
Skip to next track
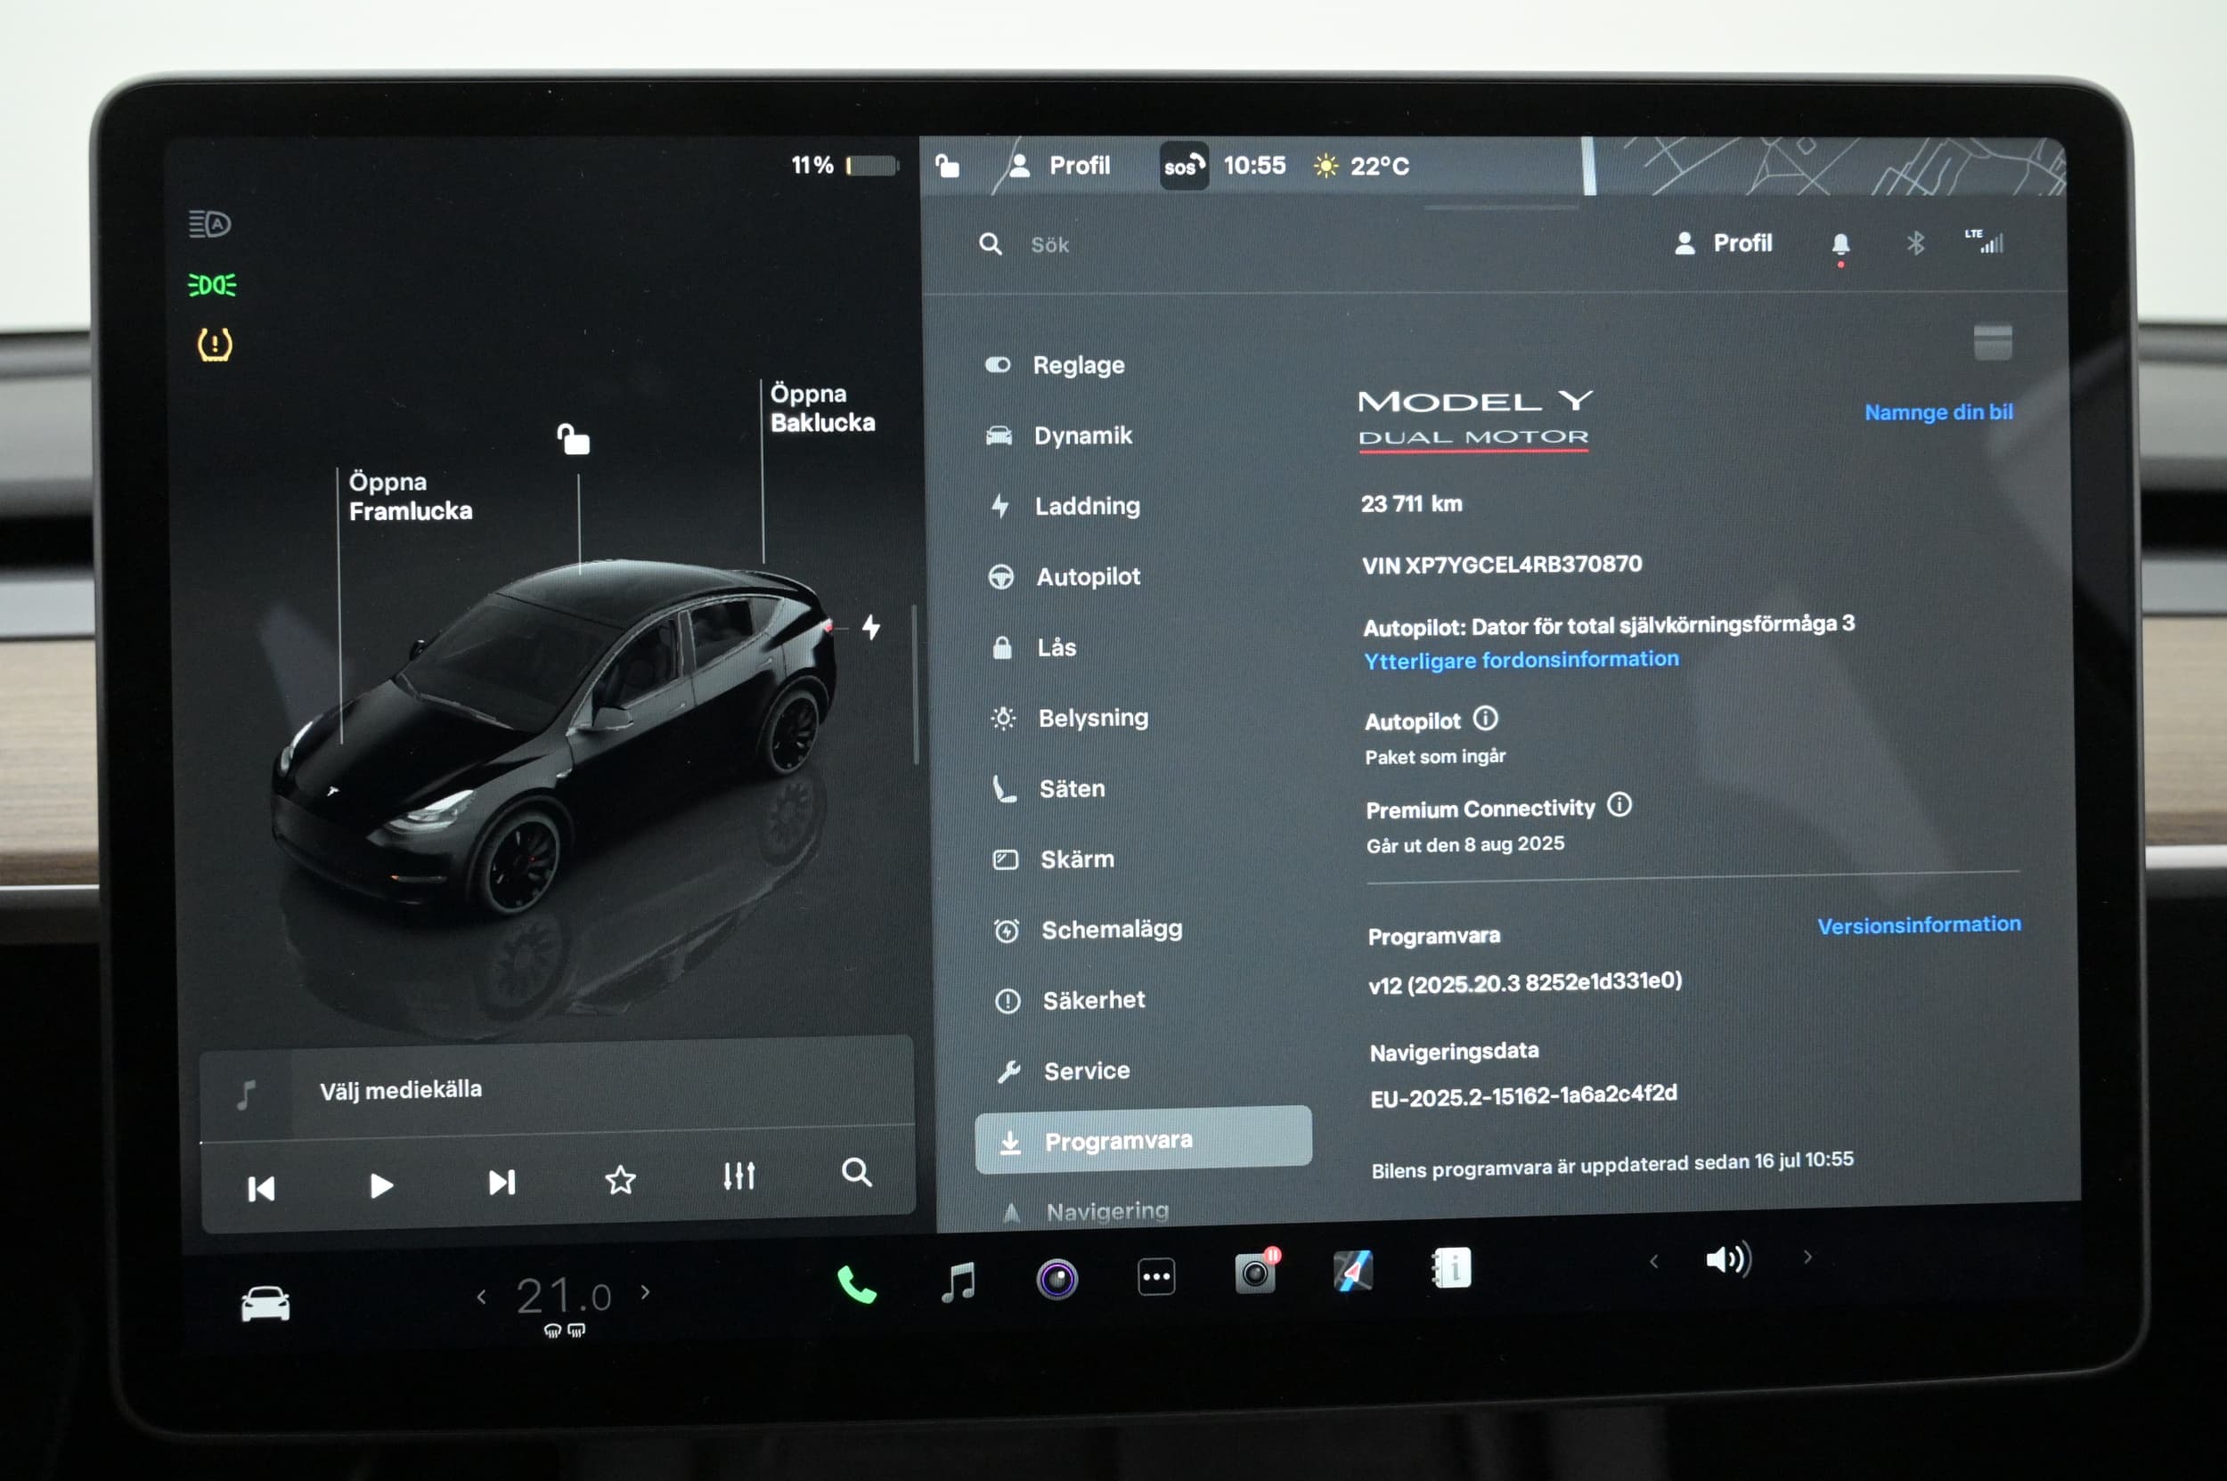[x=502, y=1183]
